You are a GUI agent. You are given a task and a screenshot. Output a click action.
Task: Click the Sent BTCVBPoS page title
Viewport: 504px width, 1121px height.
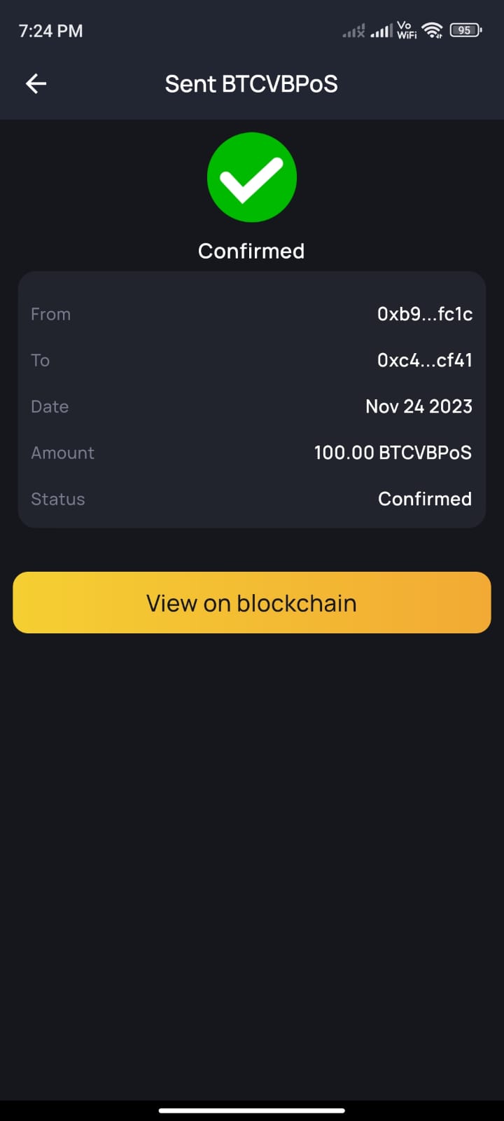[251, 84]
